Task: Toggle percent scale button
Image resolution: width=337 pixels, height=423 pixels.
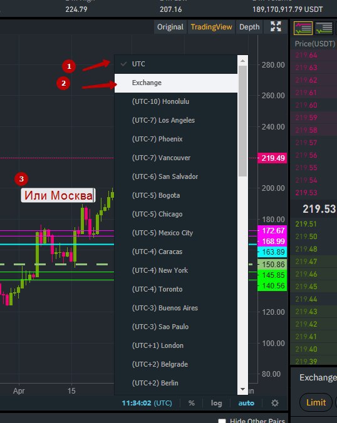Action: pyautogui.click(x=192, y=404)
